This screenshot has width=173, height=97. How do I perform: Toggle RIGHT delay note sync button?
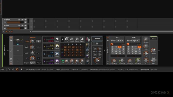tap(128, 44)
